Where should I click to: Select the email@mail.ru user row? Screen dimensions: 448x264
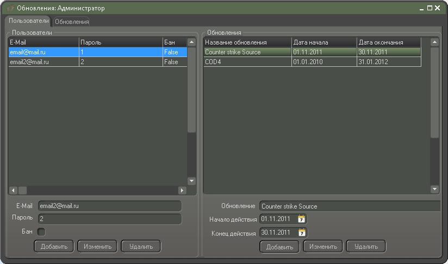click(x=98, y=52)
